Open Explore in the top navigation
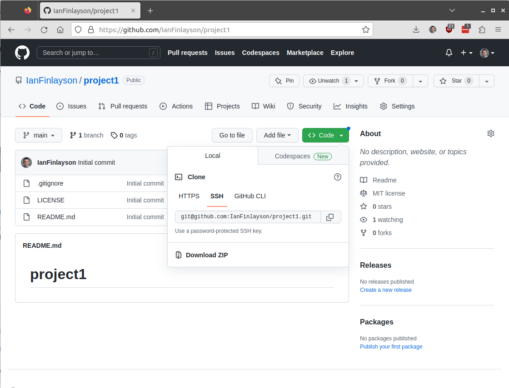This screenshot has width=509, height=388. point(342,53)
